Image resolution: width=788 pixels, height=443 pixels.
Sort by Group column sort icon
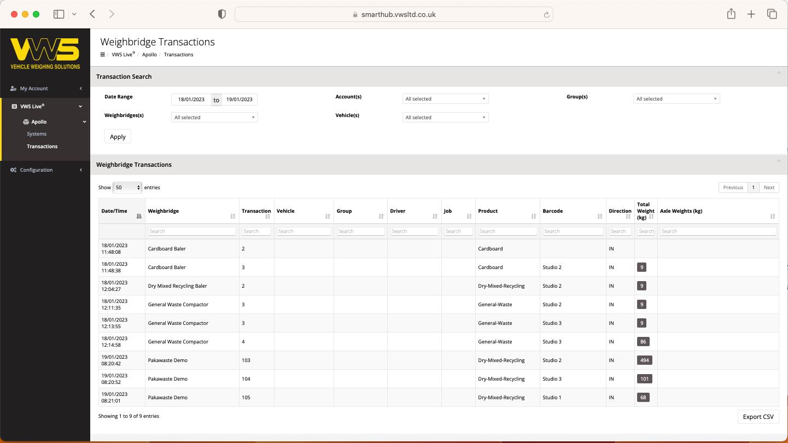pos(381,216)
